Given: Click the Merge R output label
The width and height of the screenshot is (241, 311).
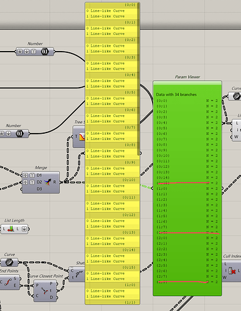Looking at the screenshot, I should pos(55,182).
